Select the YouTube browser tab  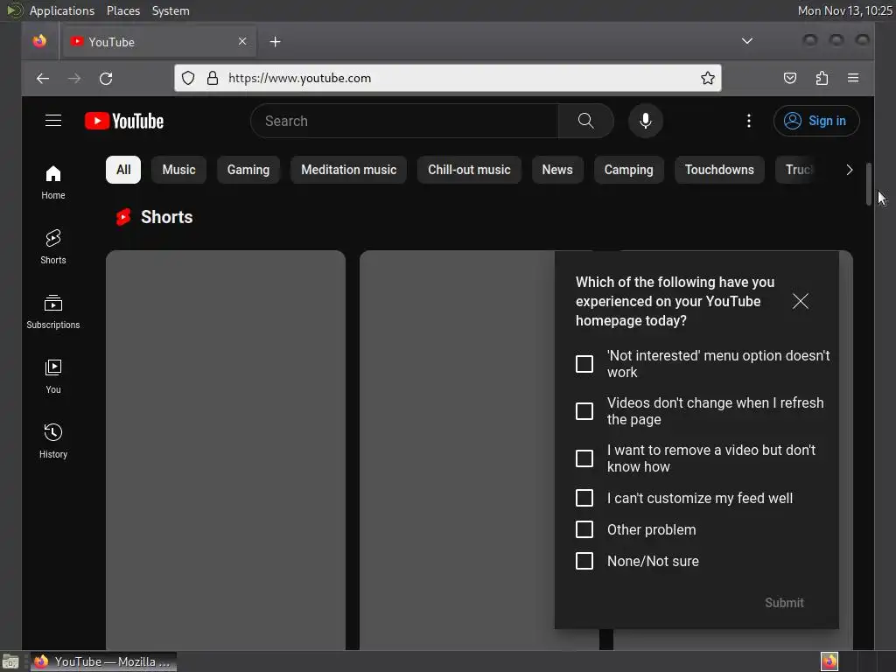pyautogui.click(x=159, y=42)
